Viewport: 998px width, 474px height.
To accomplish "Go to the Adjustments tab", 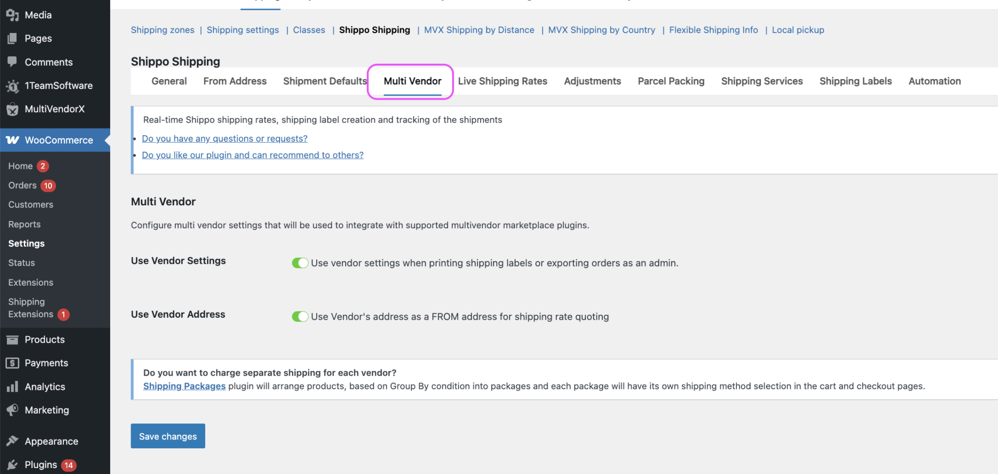I will pos(593,81).
